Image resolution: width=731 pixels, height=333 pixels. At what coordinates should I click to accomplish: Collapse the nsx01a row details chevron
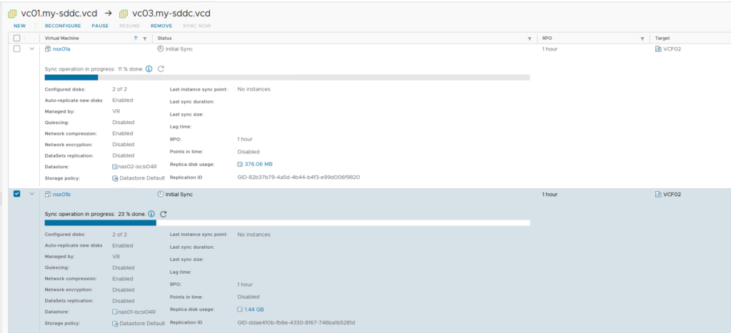pos(31,48)
